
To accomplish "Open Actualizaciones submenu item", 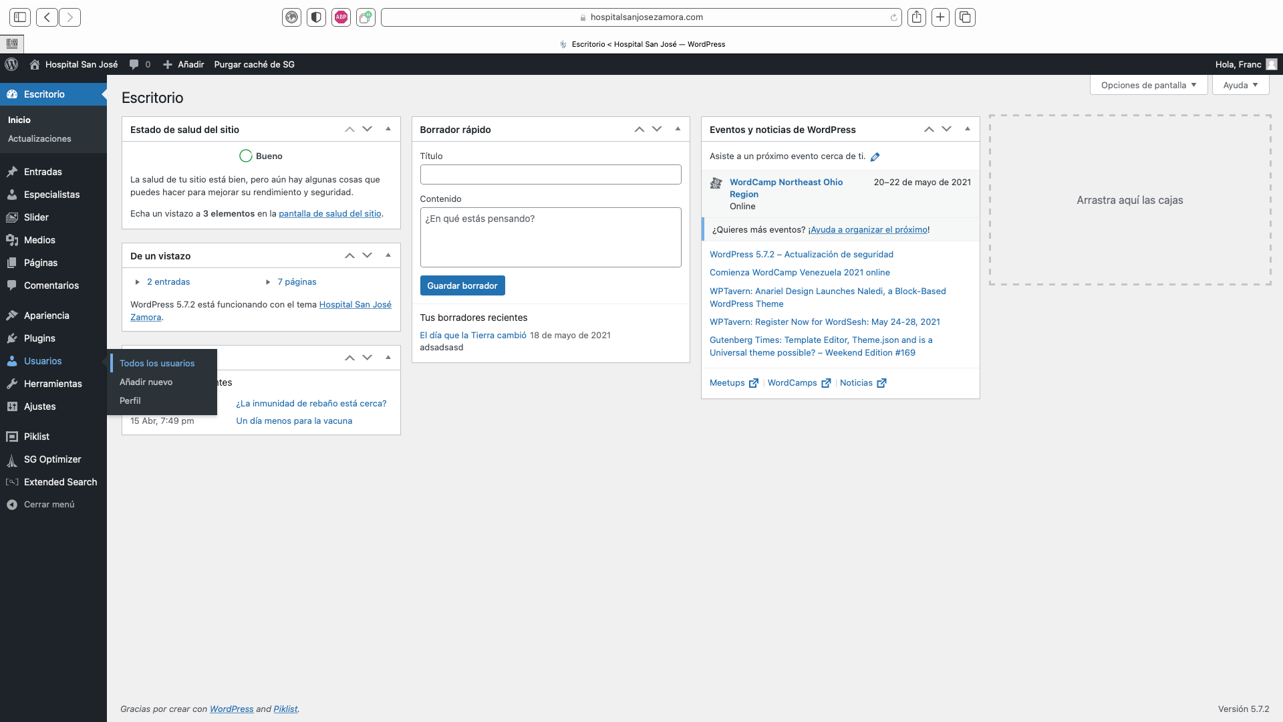I will coord(39,138).
